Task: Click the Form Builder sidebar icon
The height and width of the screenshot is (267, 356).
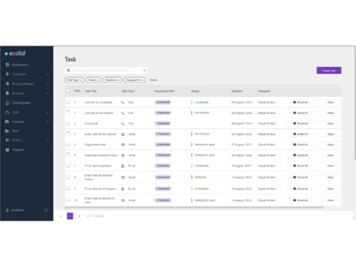Action: 7,103
